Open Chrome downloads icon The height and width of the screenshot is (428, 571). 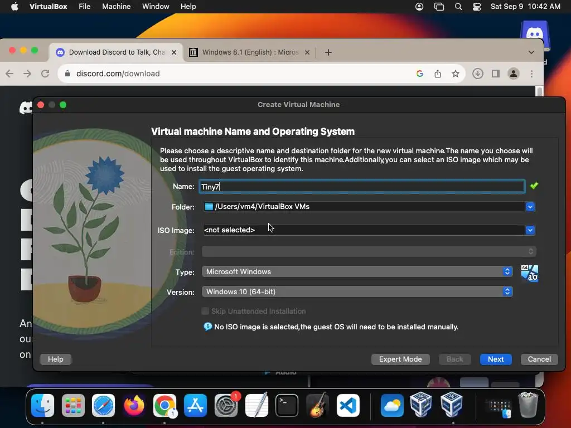tap(477, 74)
